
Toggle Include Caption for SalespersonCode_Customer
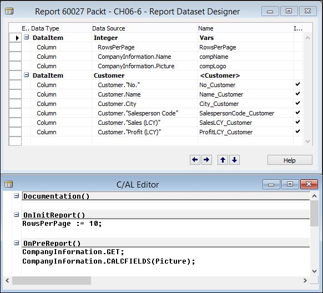297,113
